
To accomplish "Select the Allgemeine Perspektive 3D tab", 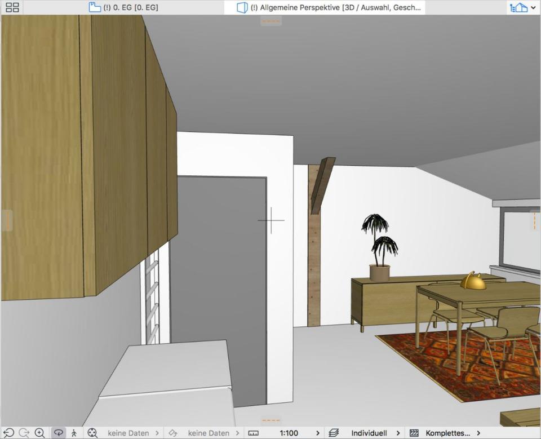I will (x=329, y=7).
